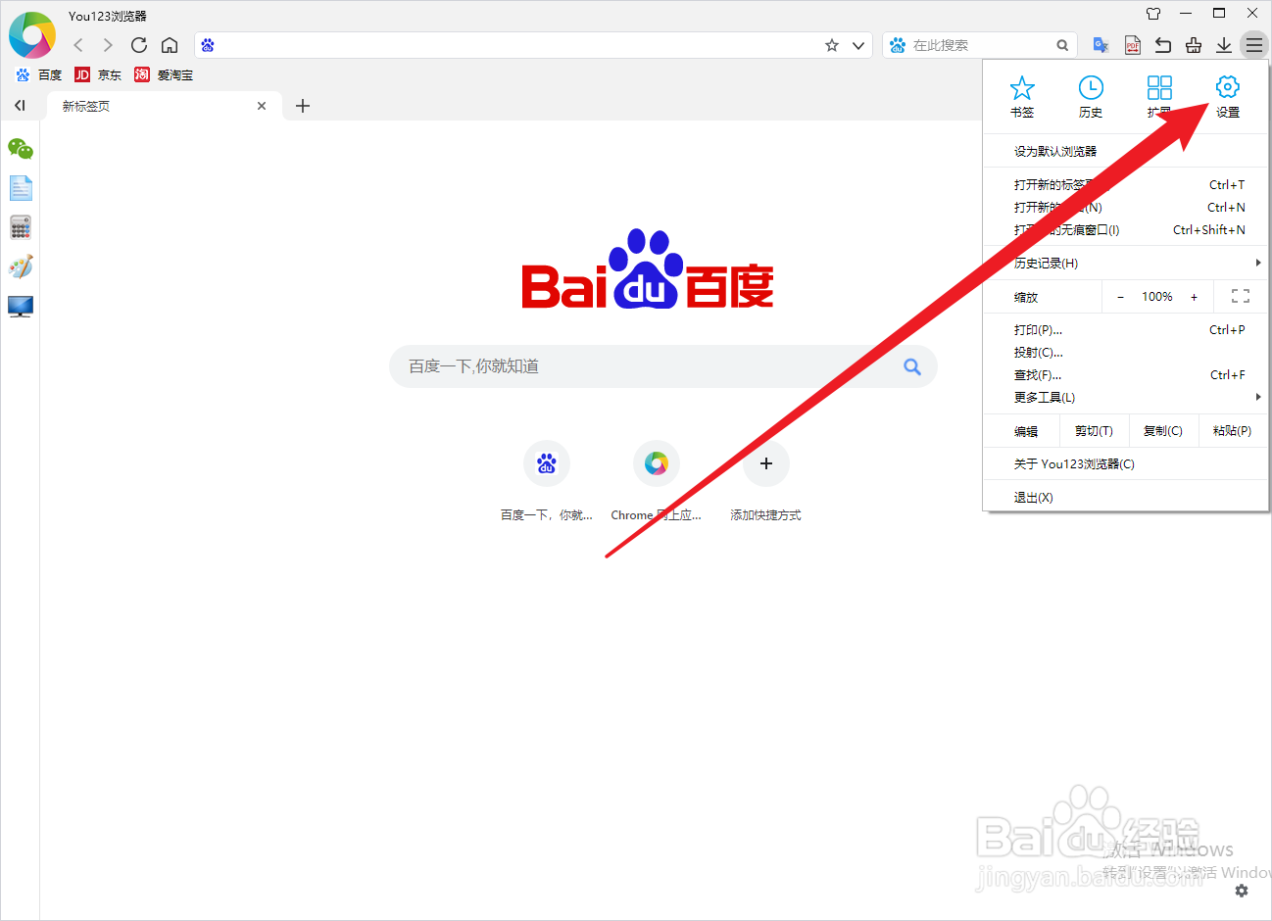1272x921 pixels.
Task: Click Paste 粘贴(P) in edit row
Action: pyautogui.click(x=1232, y=431)
